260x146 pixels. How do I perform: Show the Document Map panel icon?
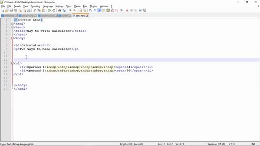pos(108,10)
